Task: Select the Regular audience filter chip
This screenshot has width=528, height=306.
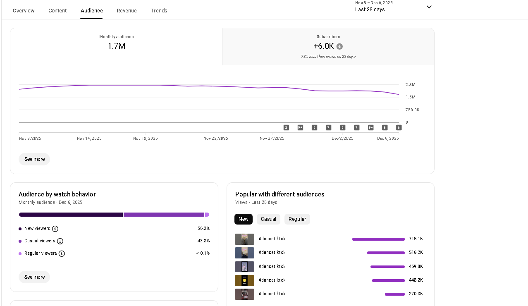Action: [297, 219]
